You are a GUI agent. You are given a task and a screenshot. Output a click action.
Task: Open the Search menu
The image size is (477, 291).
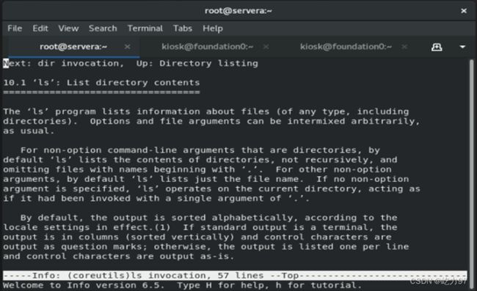[x=103, y=29]
